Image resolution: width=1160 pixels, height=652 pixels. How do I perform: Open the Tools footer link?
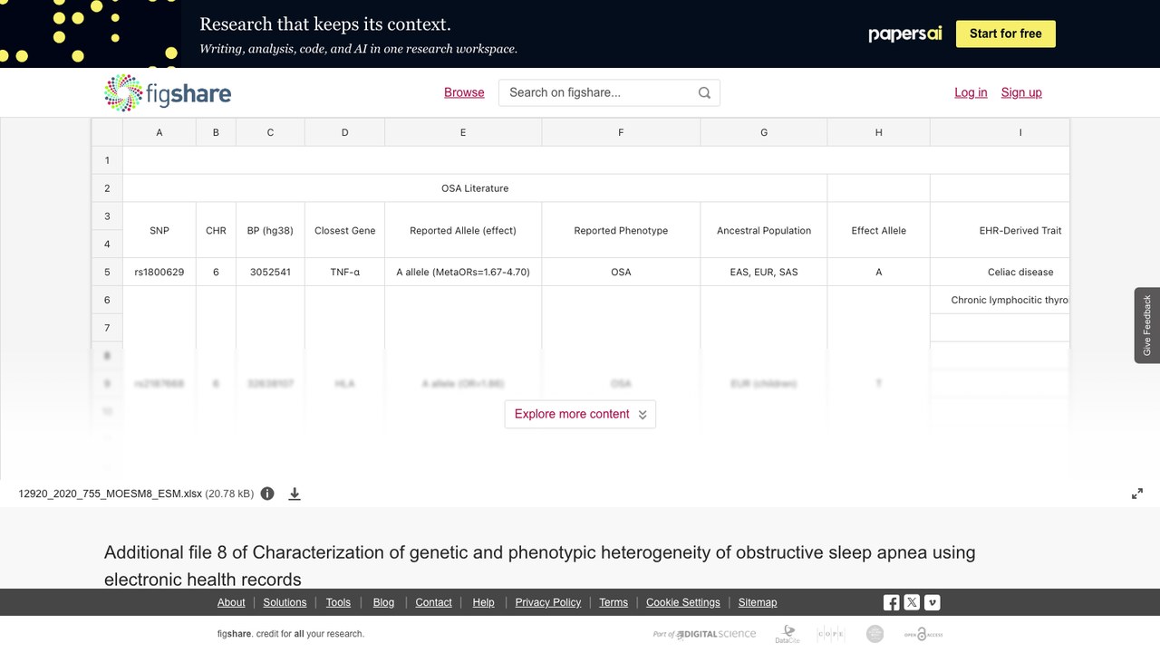pyautogui.click(x=338, y=602)
